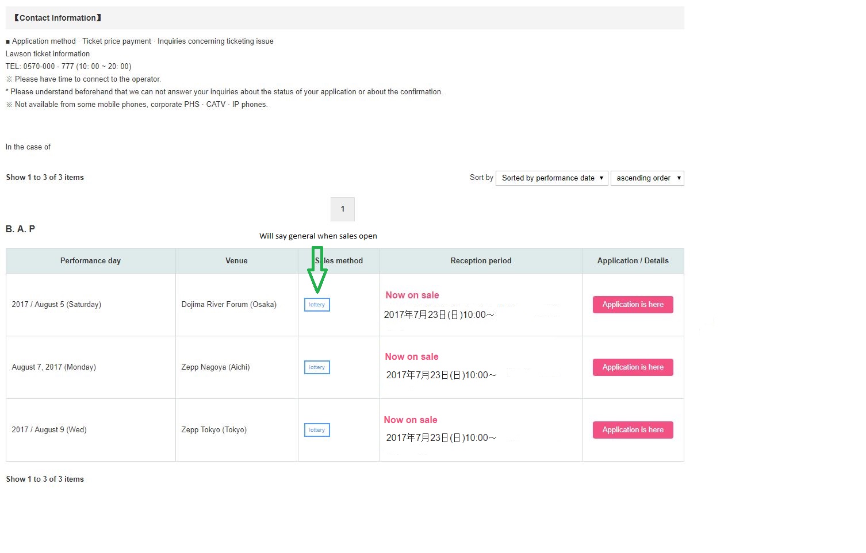This screenshot has height=553, width=866.
Task: Click 'Not available from some mobile phones' note
Action: [x=137, y=105]
